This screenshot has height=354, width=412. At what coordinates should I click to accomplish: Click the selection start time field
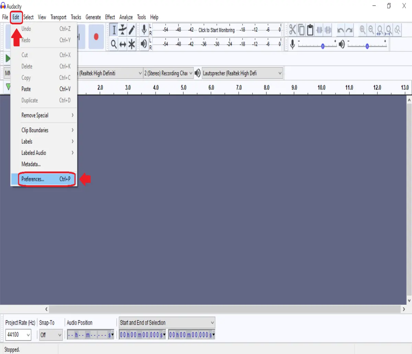(142, 335)
